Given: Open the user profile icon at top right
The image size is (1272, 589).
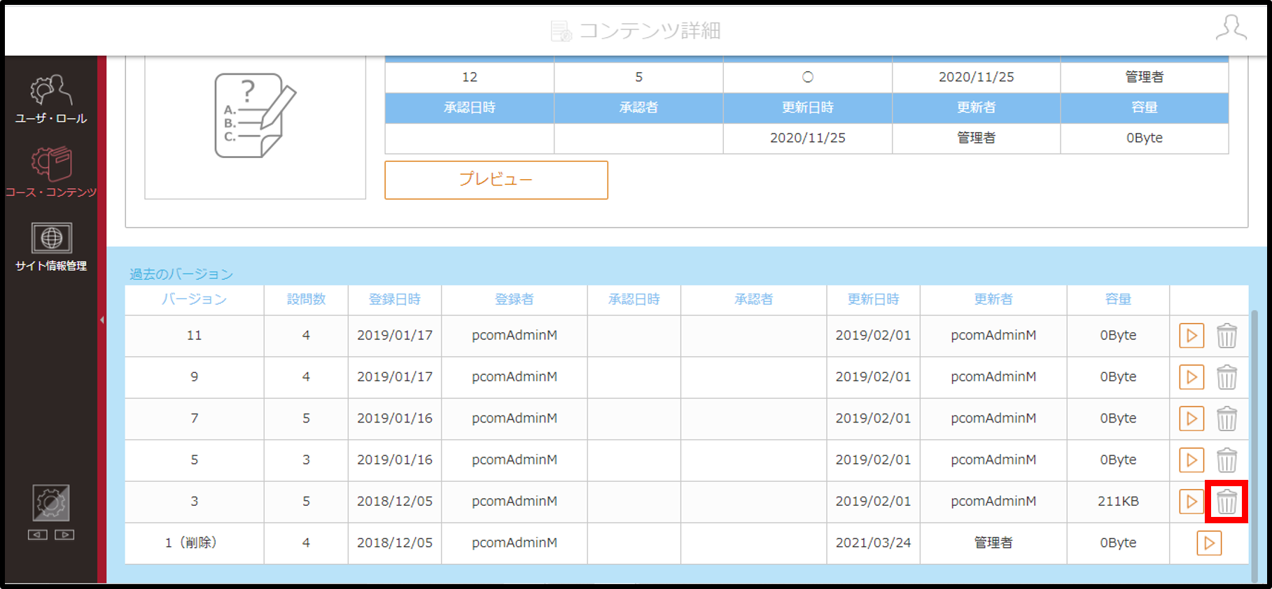Looking at the screenshot, I should coord(1231,28).
